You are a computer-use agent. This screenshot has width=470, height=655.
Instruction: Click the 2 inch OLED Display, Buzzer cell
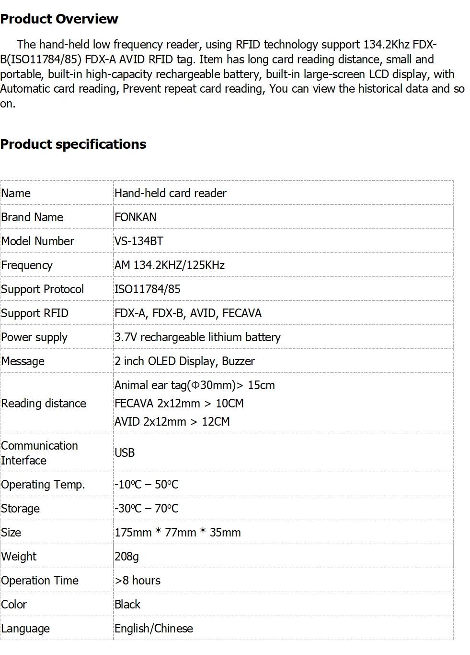click(283, 361)
